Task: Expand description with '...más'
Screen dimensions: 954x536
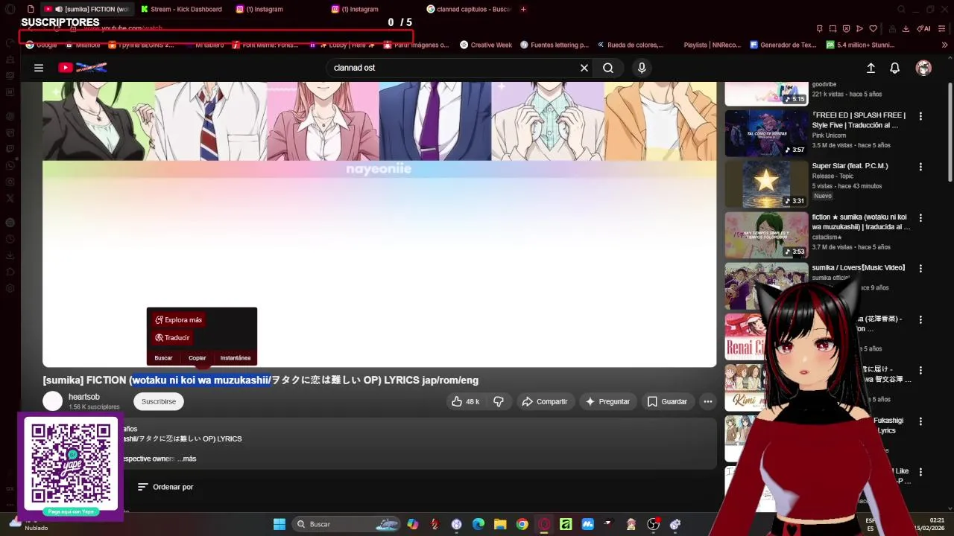Action: [187, 459]
